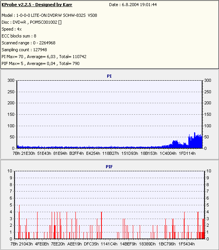Viewport: 219px width, 250px height.
Task: Click the Speed : 4x line
Action: (11, 29)
